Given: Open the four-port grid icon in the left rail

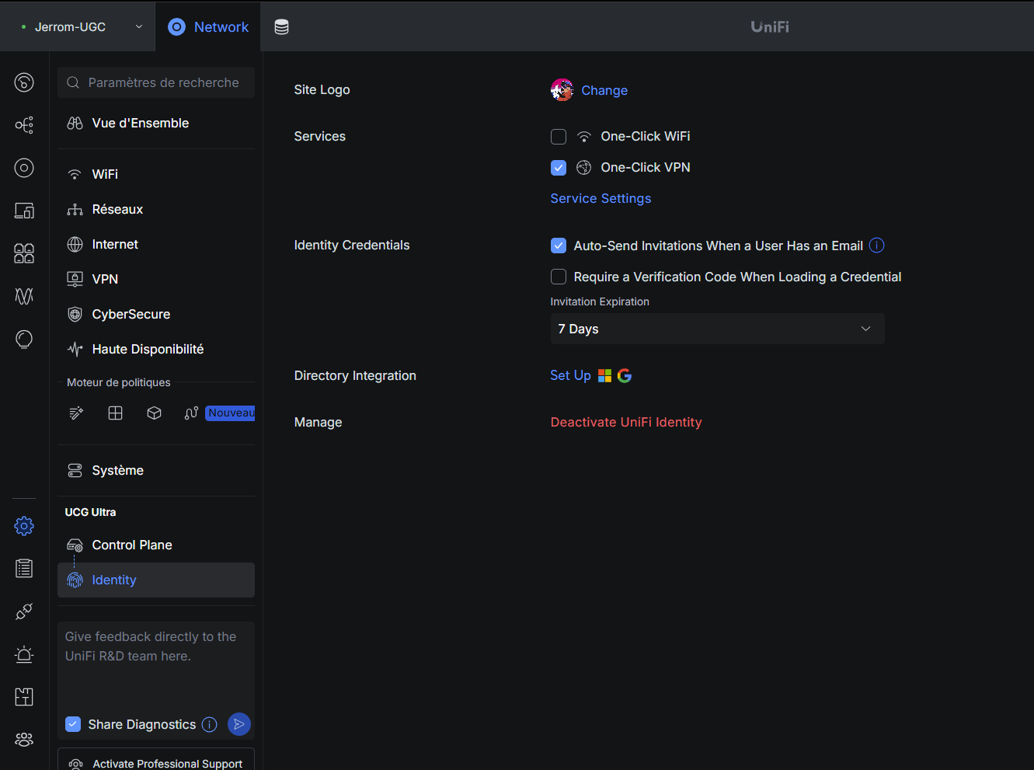Looking at the screenshot, I should [x=24, y=253].
